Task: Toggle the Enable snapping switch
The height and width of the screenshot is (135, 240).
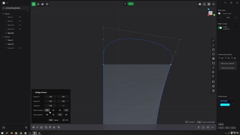Action: tap(220, 28)
